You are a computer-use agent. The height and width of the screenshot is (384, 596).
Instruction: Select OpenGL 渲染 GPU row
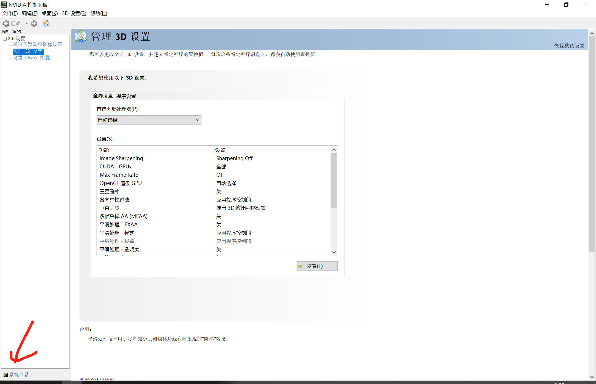click(214, 183)
